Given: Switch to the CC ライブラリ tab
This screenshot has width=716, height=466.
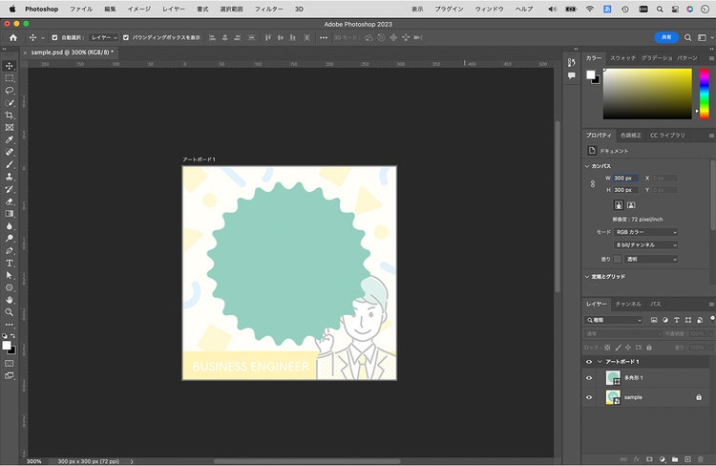Looking at the screenshot, I should click(x=667, y=136).
